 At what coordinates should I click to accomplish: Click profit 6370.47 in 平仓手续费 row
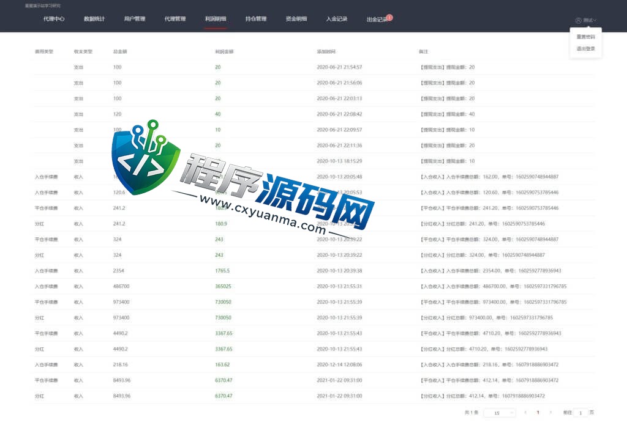coord(223,380)
